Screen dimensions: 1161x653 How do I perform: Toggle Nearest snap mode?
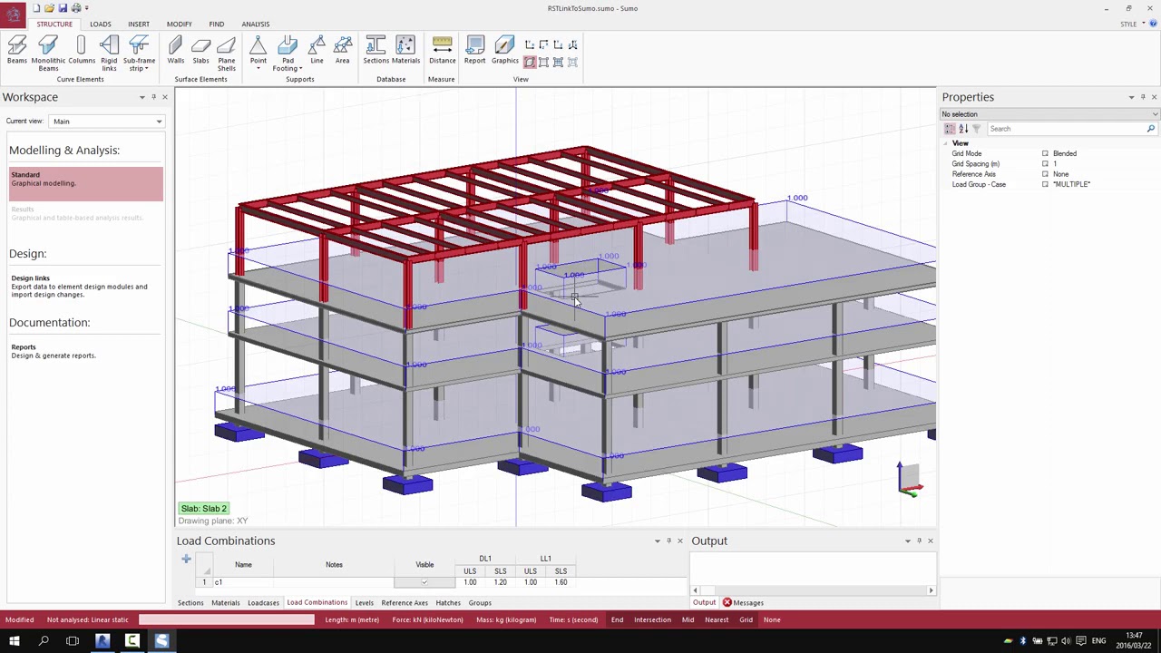pyautogui.click(x=717, y=619)
